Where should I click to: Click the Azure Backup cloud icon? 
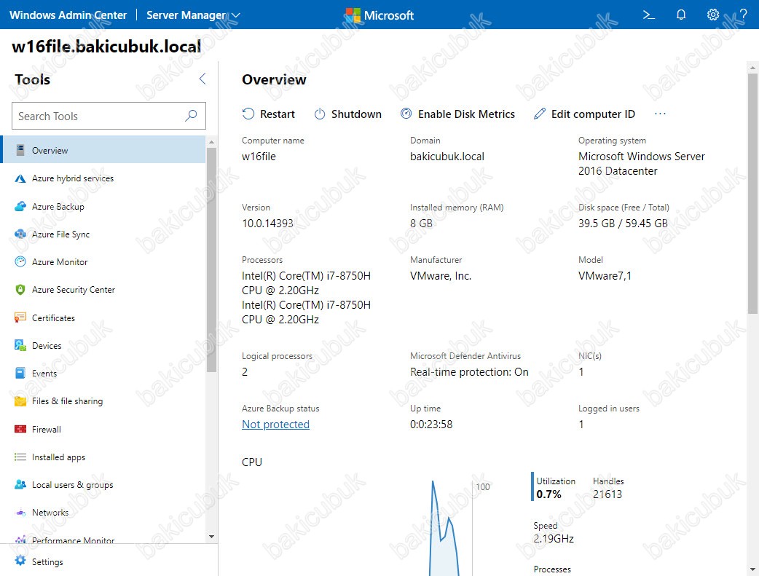[20, 207]
